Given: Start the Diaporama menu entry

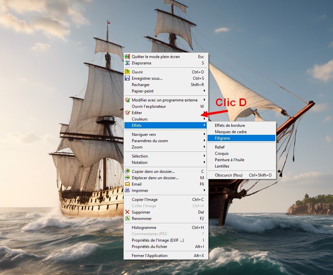Looking at the screenshot, I should (165, 63).
